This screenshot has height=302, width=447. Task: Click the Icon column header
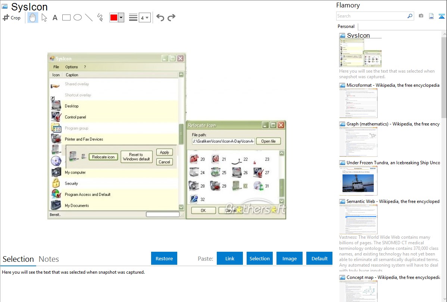[56, 75]
